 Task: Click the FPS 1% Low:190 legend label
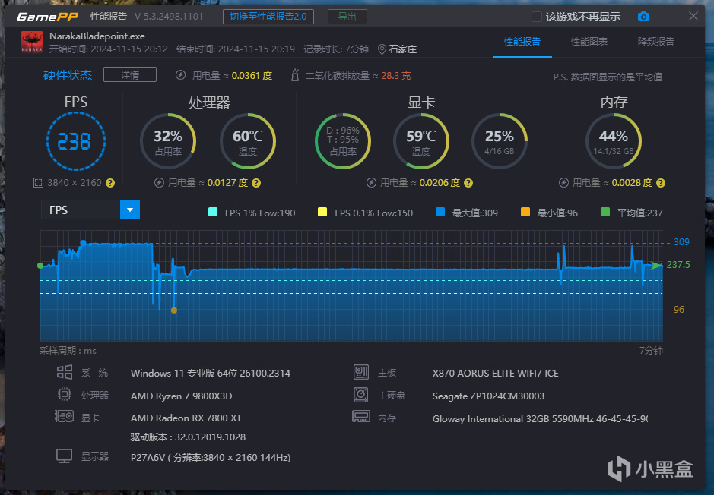click(260, 213)
